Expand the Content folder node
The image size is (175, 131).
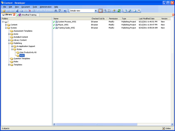coord(6,25)
